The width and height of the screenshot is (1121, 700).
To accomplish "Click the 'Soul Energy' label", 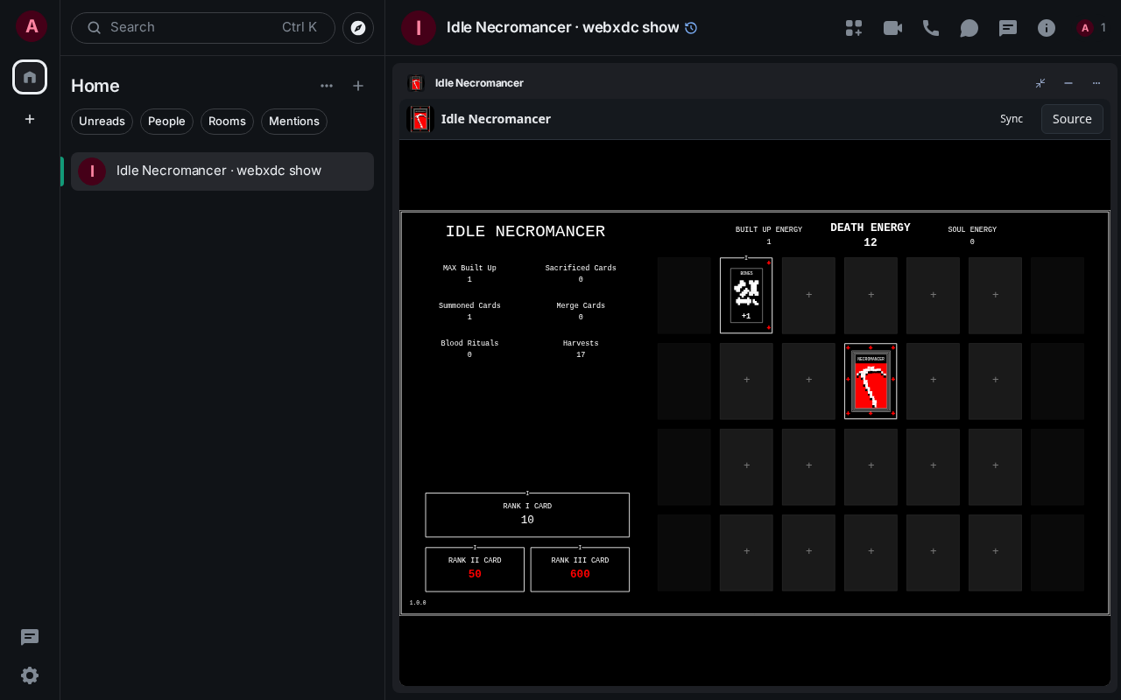I will (x=972, y=230).
